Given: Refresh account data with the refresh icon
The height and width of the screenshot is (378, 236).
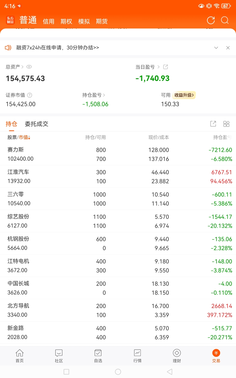Looking at the screenshot, I should [211, 20].
